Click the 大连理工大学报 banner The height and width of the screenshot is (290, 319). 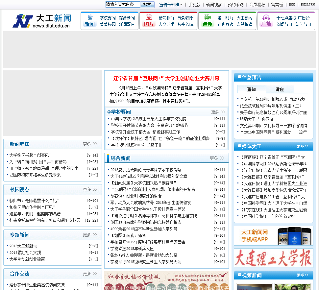click(274, 258)
